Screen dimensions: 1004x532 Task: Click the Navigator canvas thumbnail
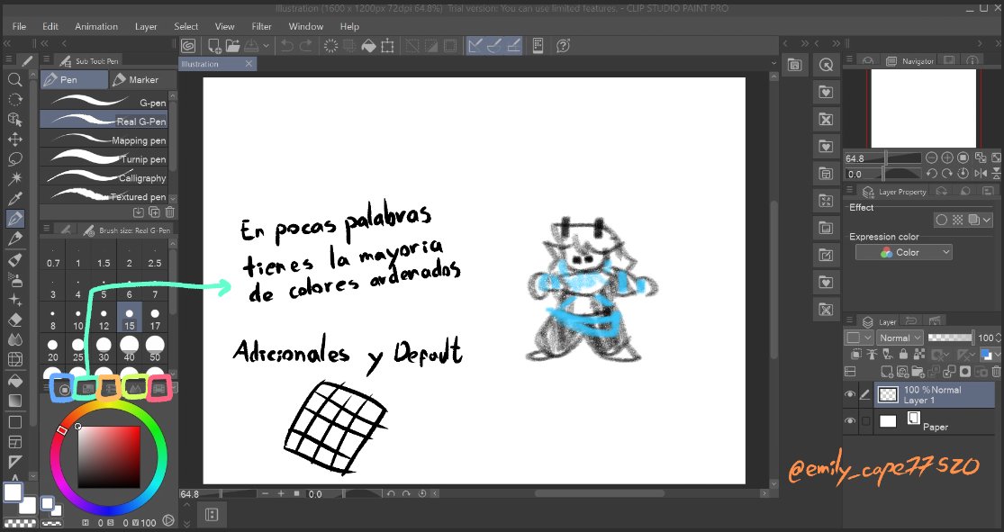click(923, 108)
